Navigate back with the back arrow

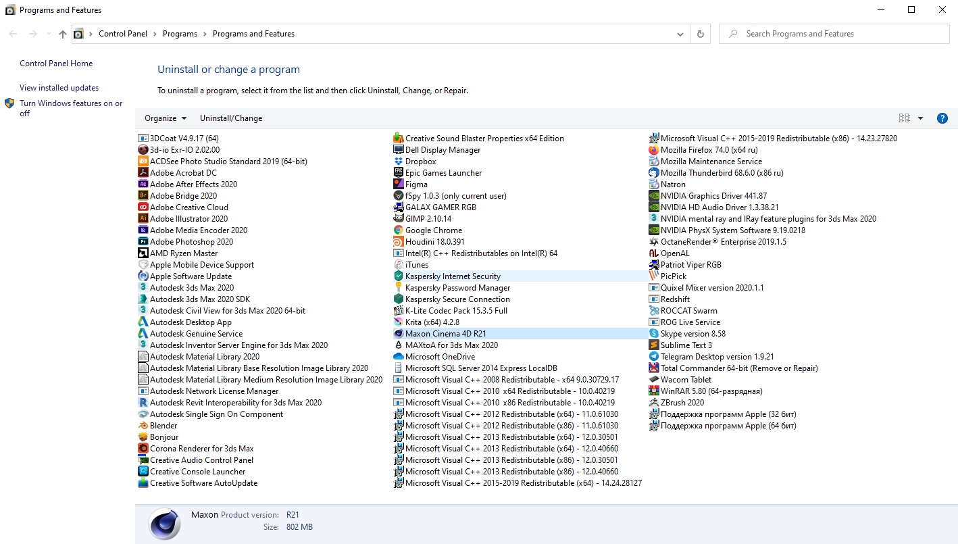pyautogui.click(x=14, y=34)
